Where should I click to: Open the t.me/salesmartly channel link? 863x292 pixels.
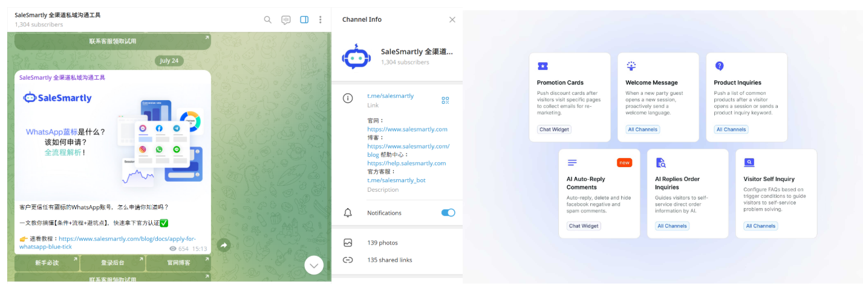(391, 96)
